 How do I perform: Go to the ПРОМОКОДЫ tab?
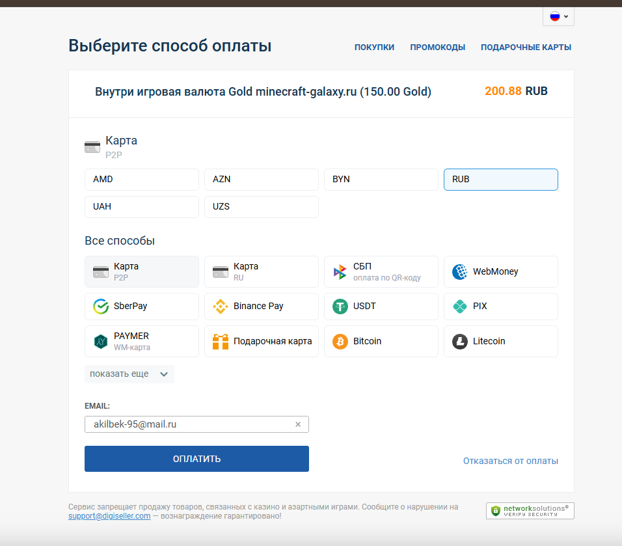(x=437, y=48)
